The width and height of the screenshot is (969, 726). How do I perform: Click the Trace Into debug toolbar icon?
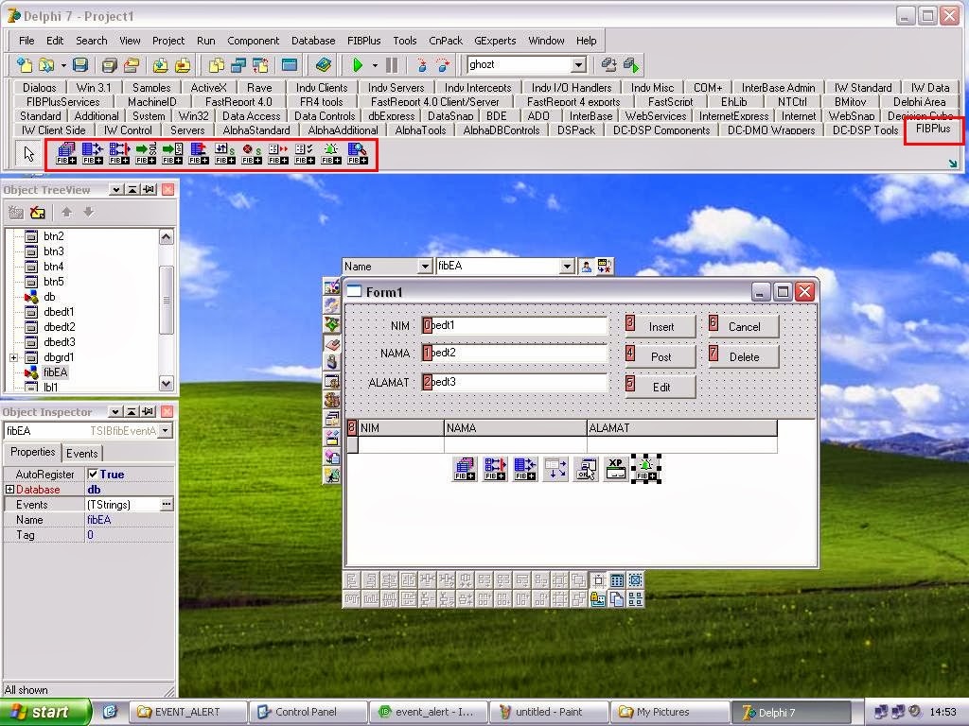422,64
